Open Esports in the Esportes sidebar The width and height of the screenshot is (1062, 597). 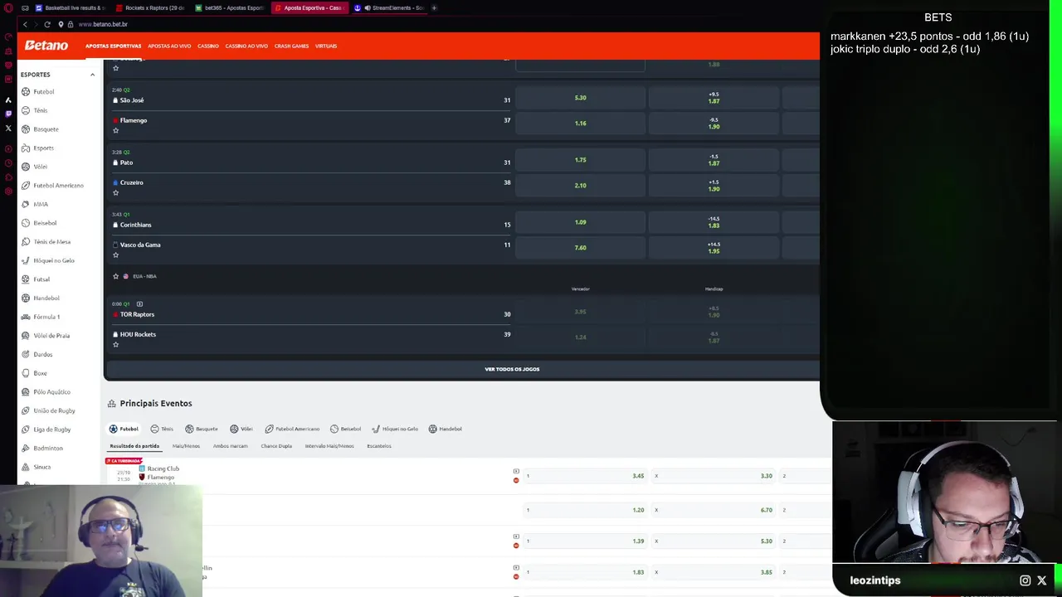(43, 148)
